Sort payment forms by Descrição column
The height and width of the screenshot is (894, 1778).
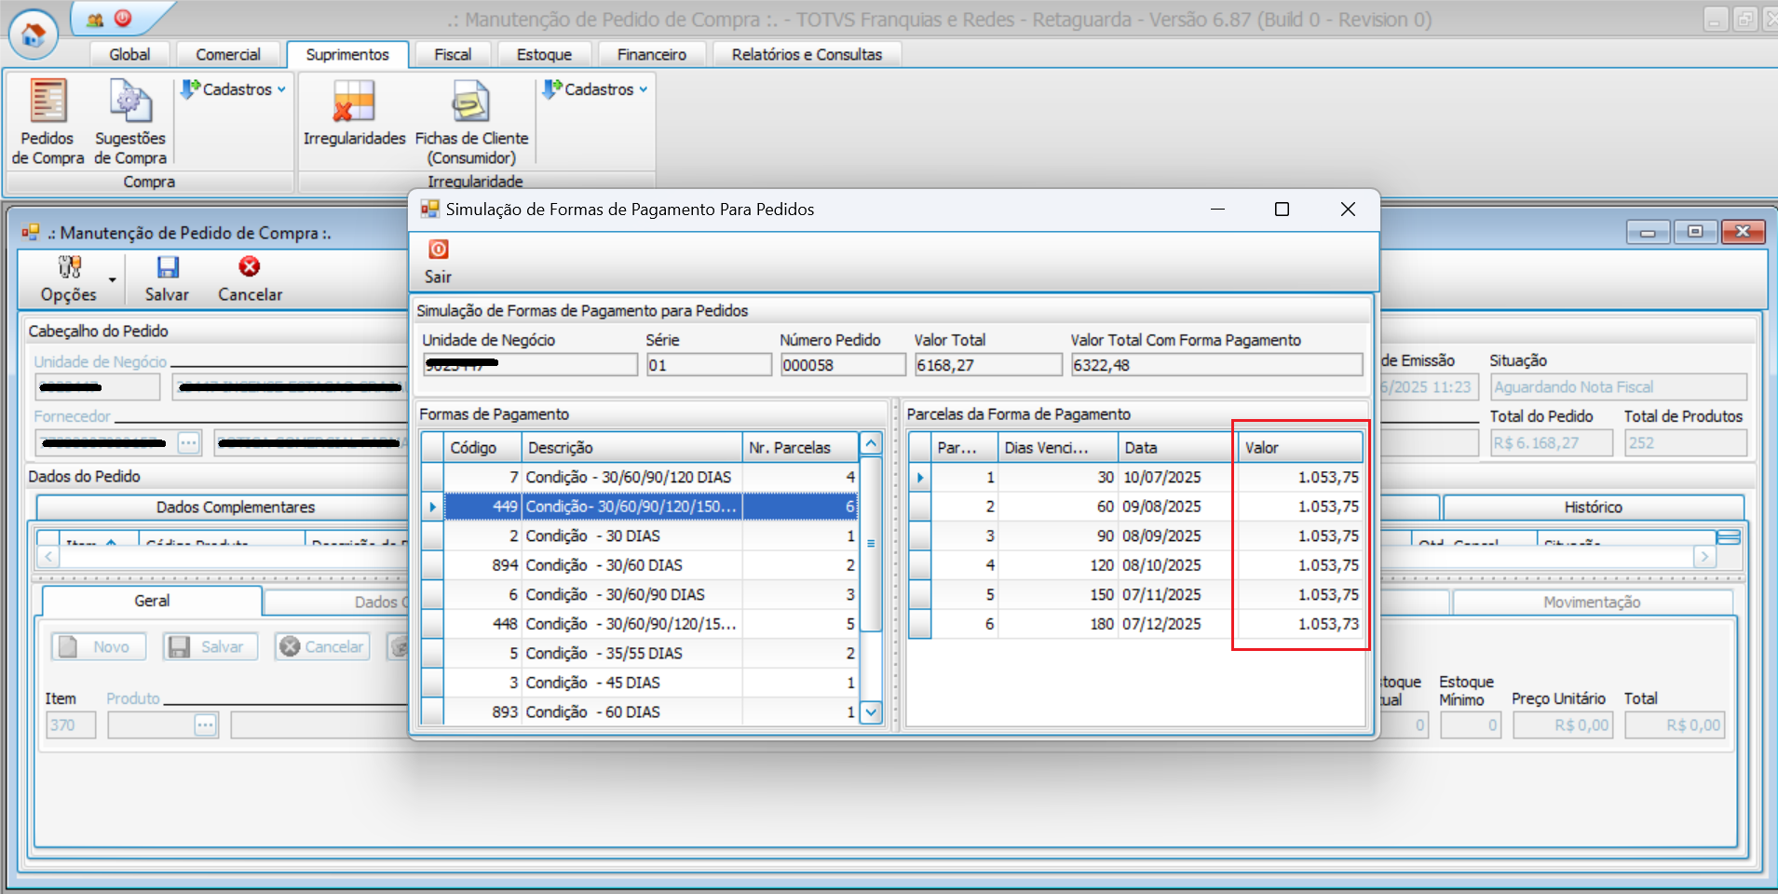[x=631, y=448]
